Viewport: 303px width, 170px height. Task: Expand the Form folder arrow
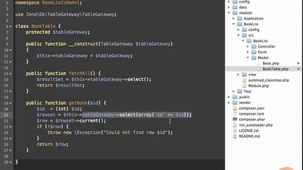[248, 52]
